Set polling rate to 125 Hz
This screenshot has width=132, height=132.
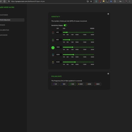click(55, 84)
